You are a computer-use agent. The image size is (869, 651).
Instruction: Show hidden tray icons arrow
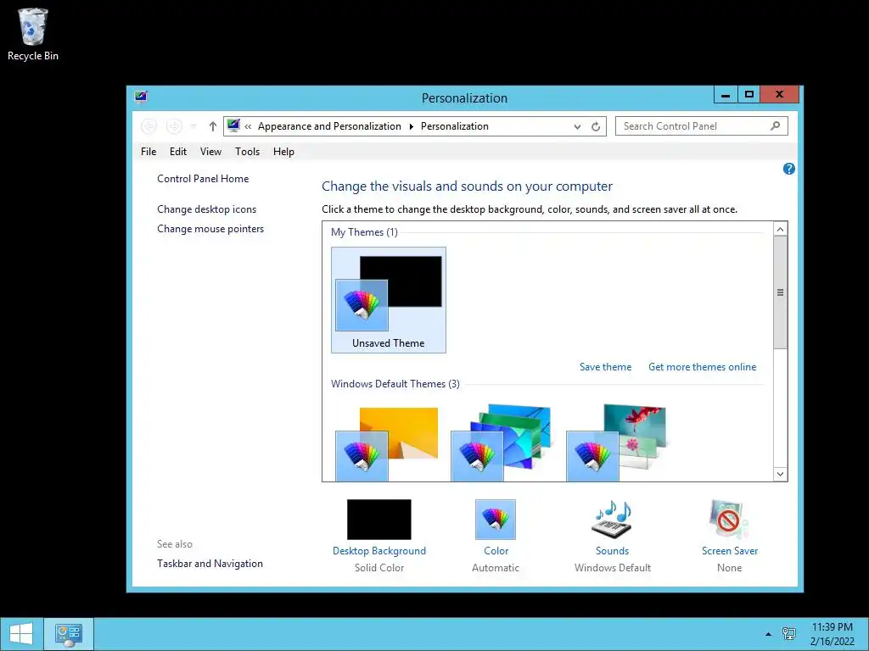tap(768, 634)
